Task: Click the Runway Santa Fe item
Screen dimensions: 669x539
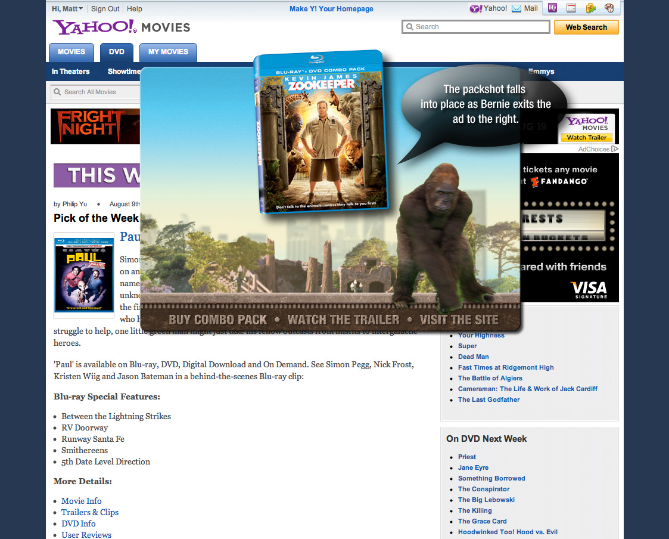Action: [x=93, y=439]
